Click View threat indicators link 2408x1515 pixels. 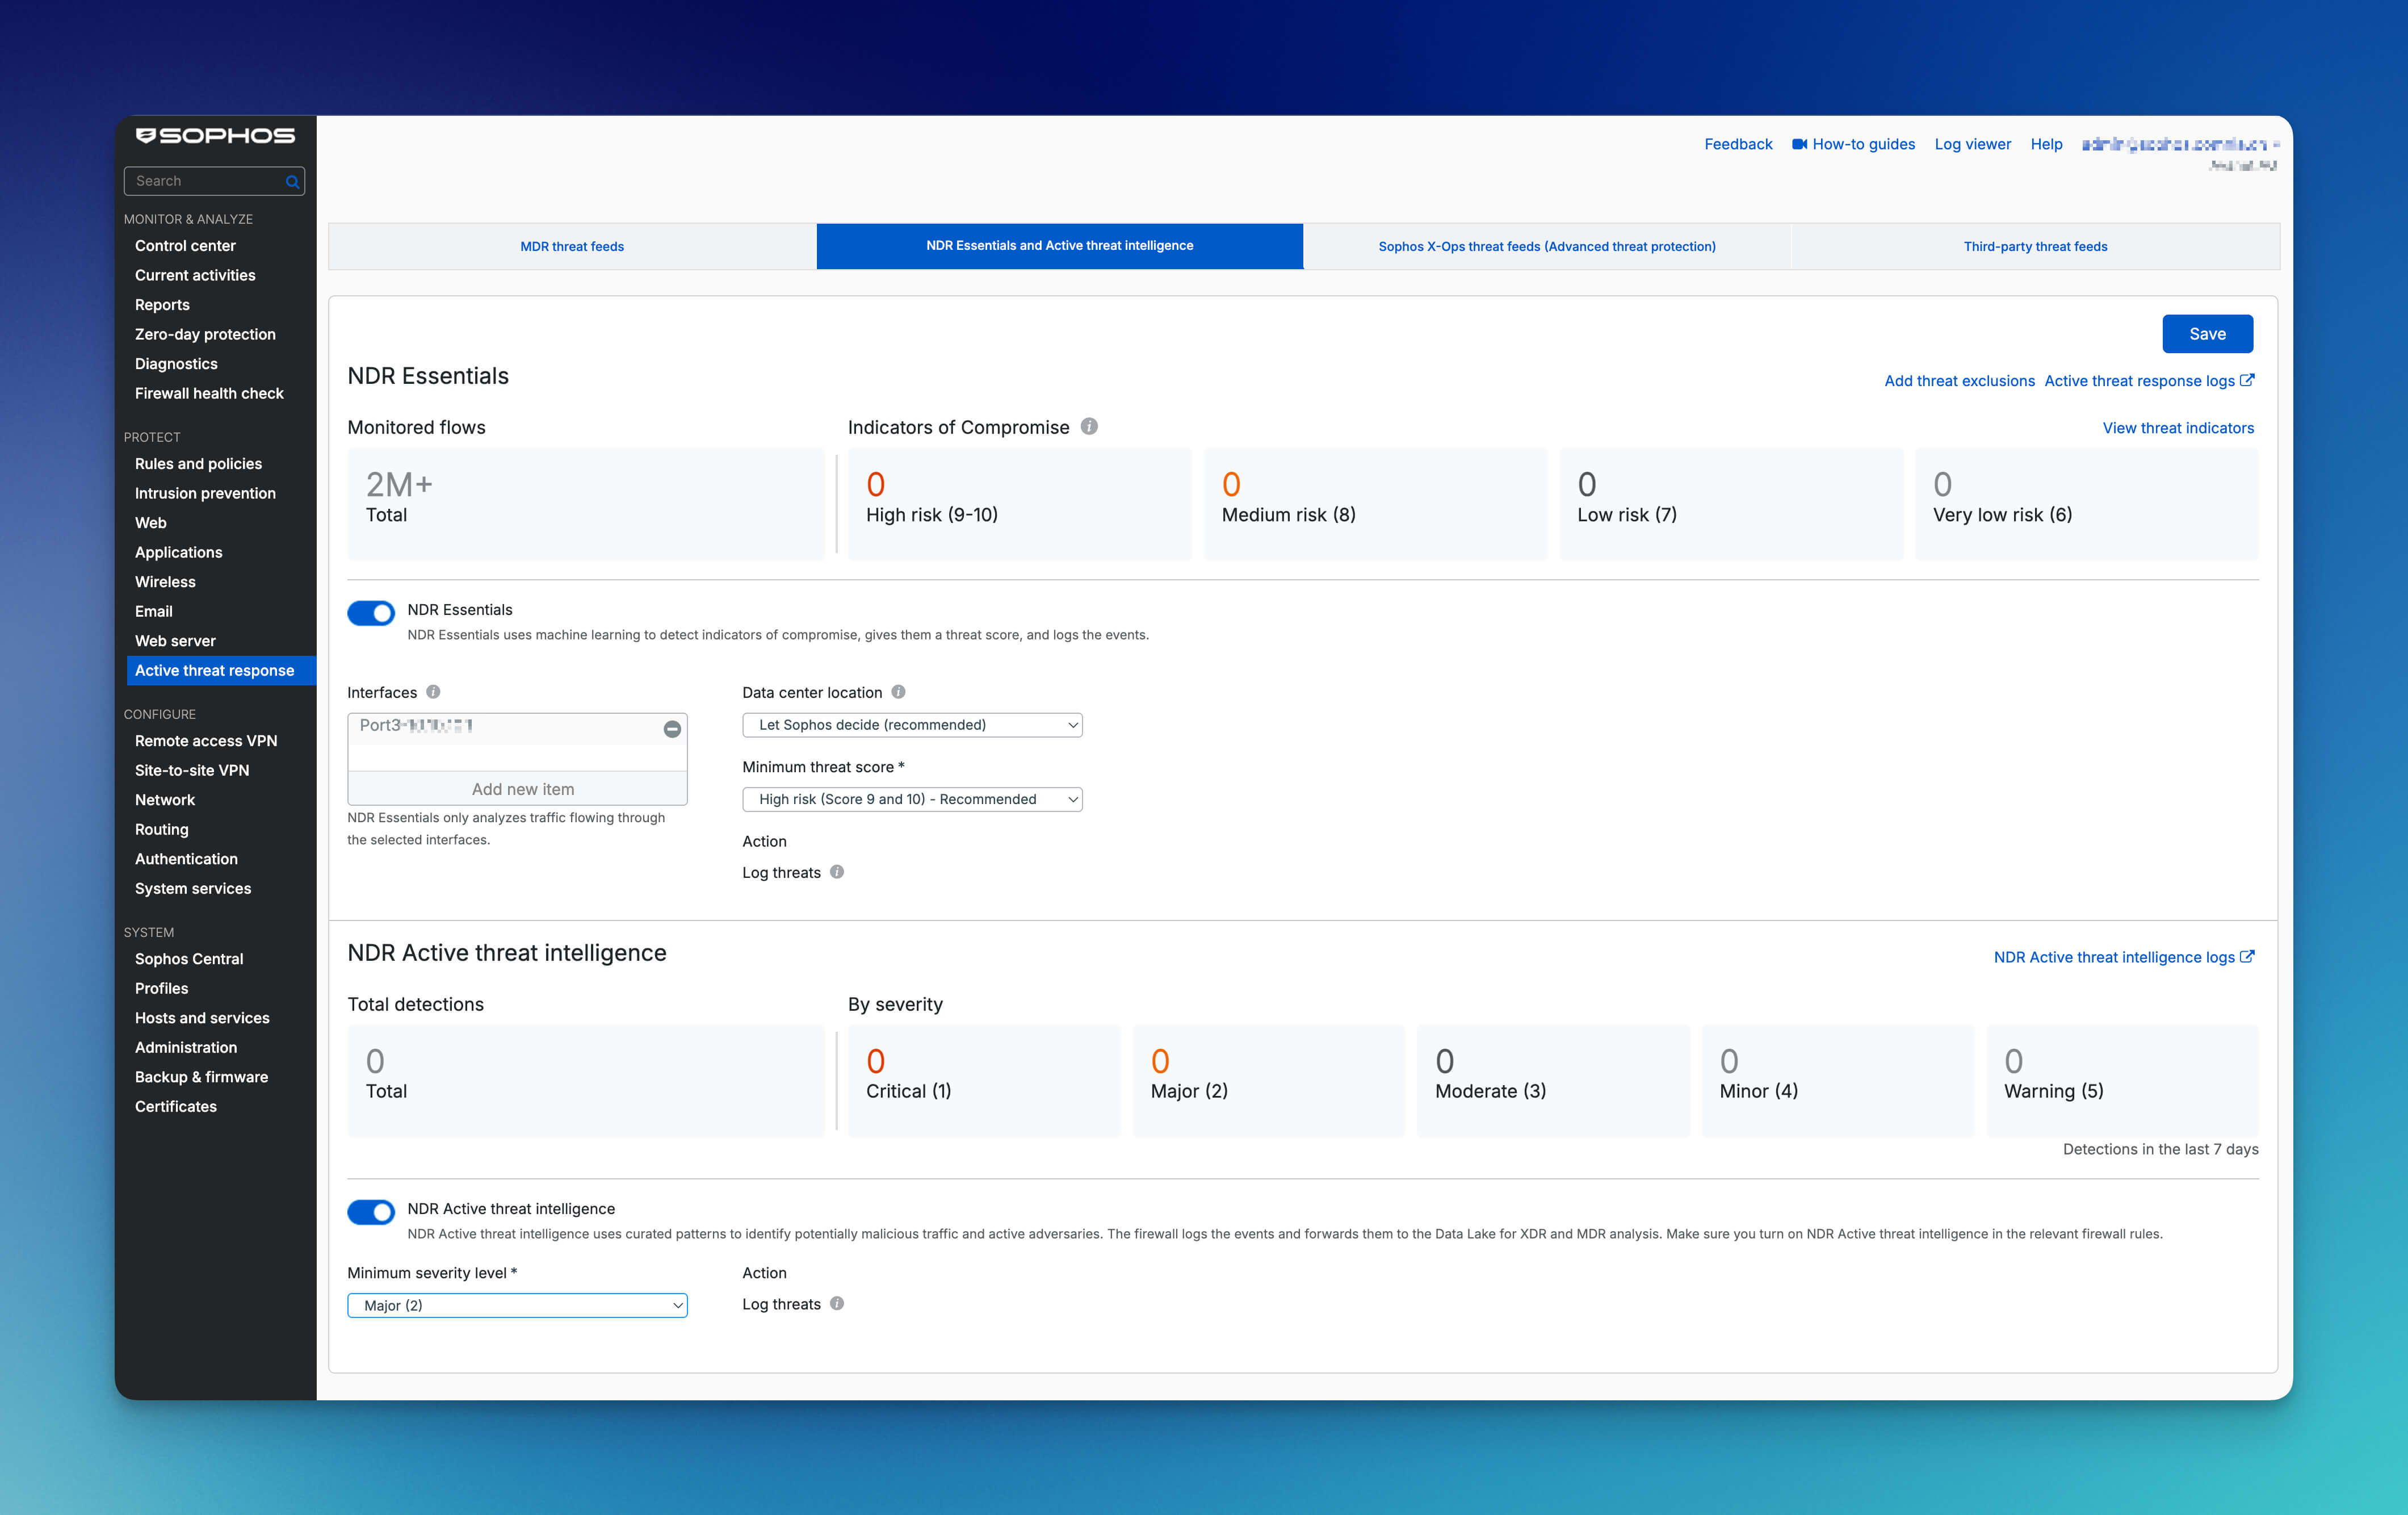click(x=2178, y=428)
